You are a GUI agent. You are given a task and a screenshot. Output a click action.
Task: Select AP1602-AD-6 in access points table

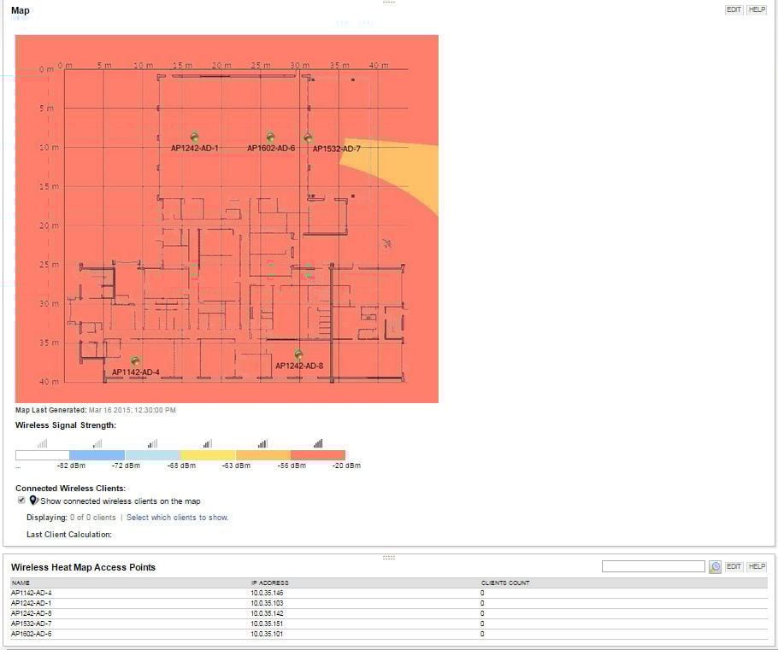(32, 634)
